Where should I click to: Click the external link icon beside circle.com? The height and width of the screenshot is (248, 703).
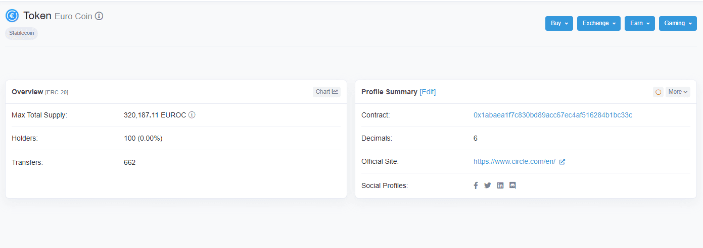pyautogui.click(x=562, y=162)
